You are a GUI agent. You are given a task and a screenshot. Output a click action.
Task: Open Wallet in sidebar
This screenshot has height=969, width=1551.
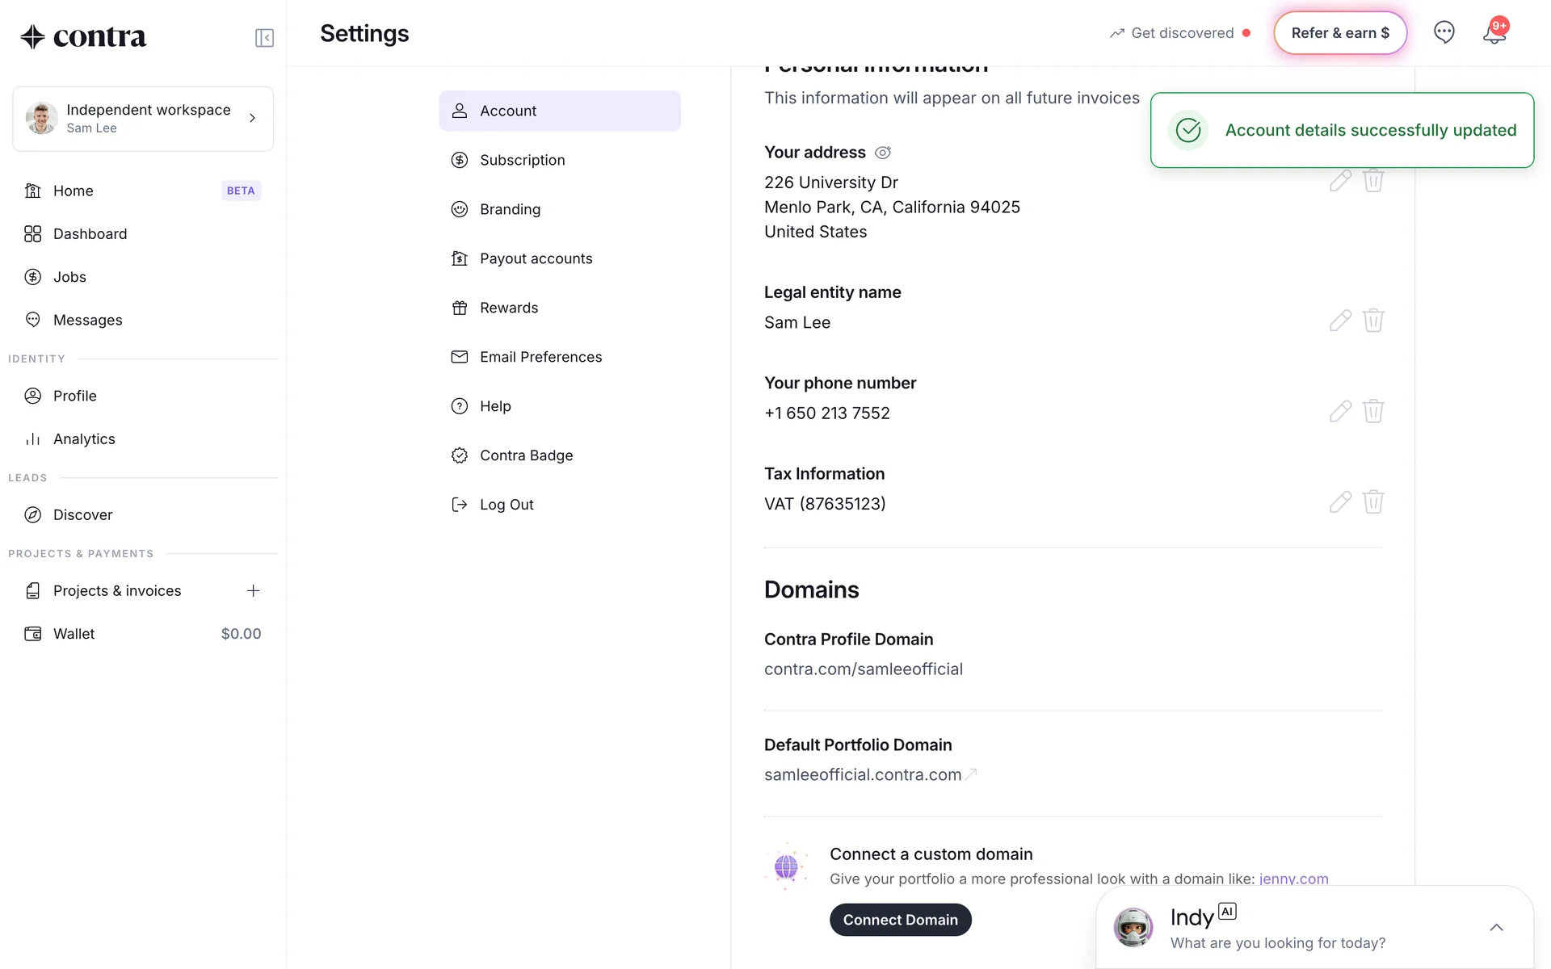(74, 634)
